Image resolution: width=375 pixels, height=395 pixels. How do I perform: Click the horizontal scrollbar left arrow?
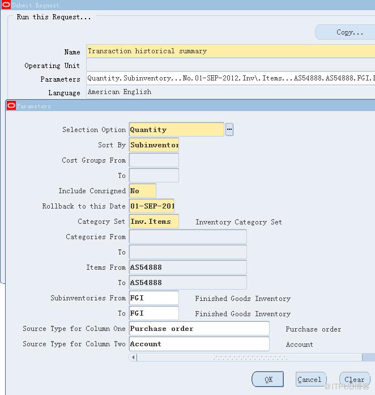133,358
